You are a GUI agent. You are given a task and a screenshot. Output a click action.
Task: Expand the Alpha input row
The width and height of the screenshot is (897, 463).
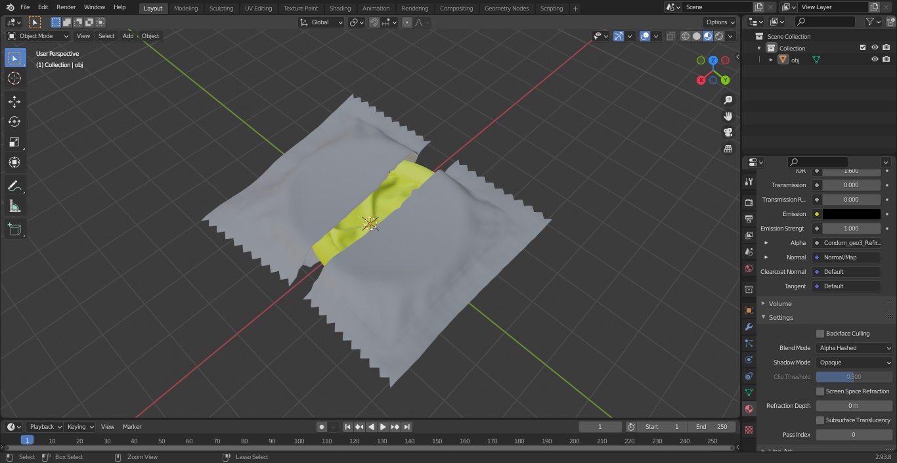766,243
